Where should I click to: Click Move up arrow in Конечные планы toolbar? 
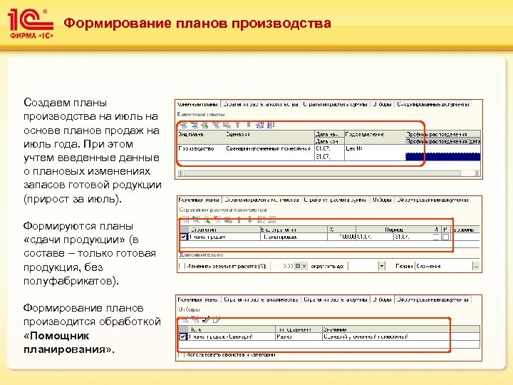pyautogui.click(x=238, y=125)
